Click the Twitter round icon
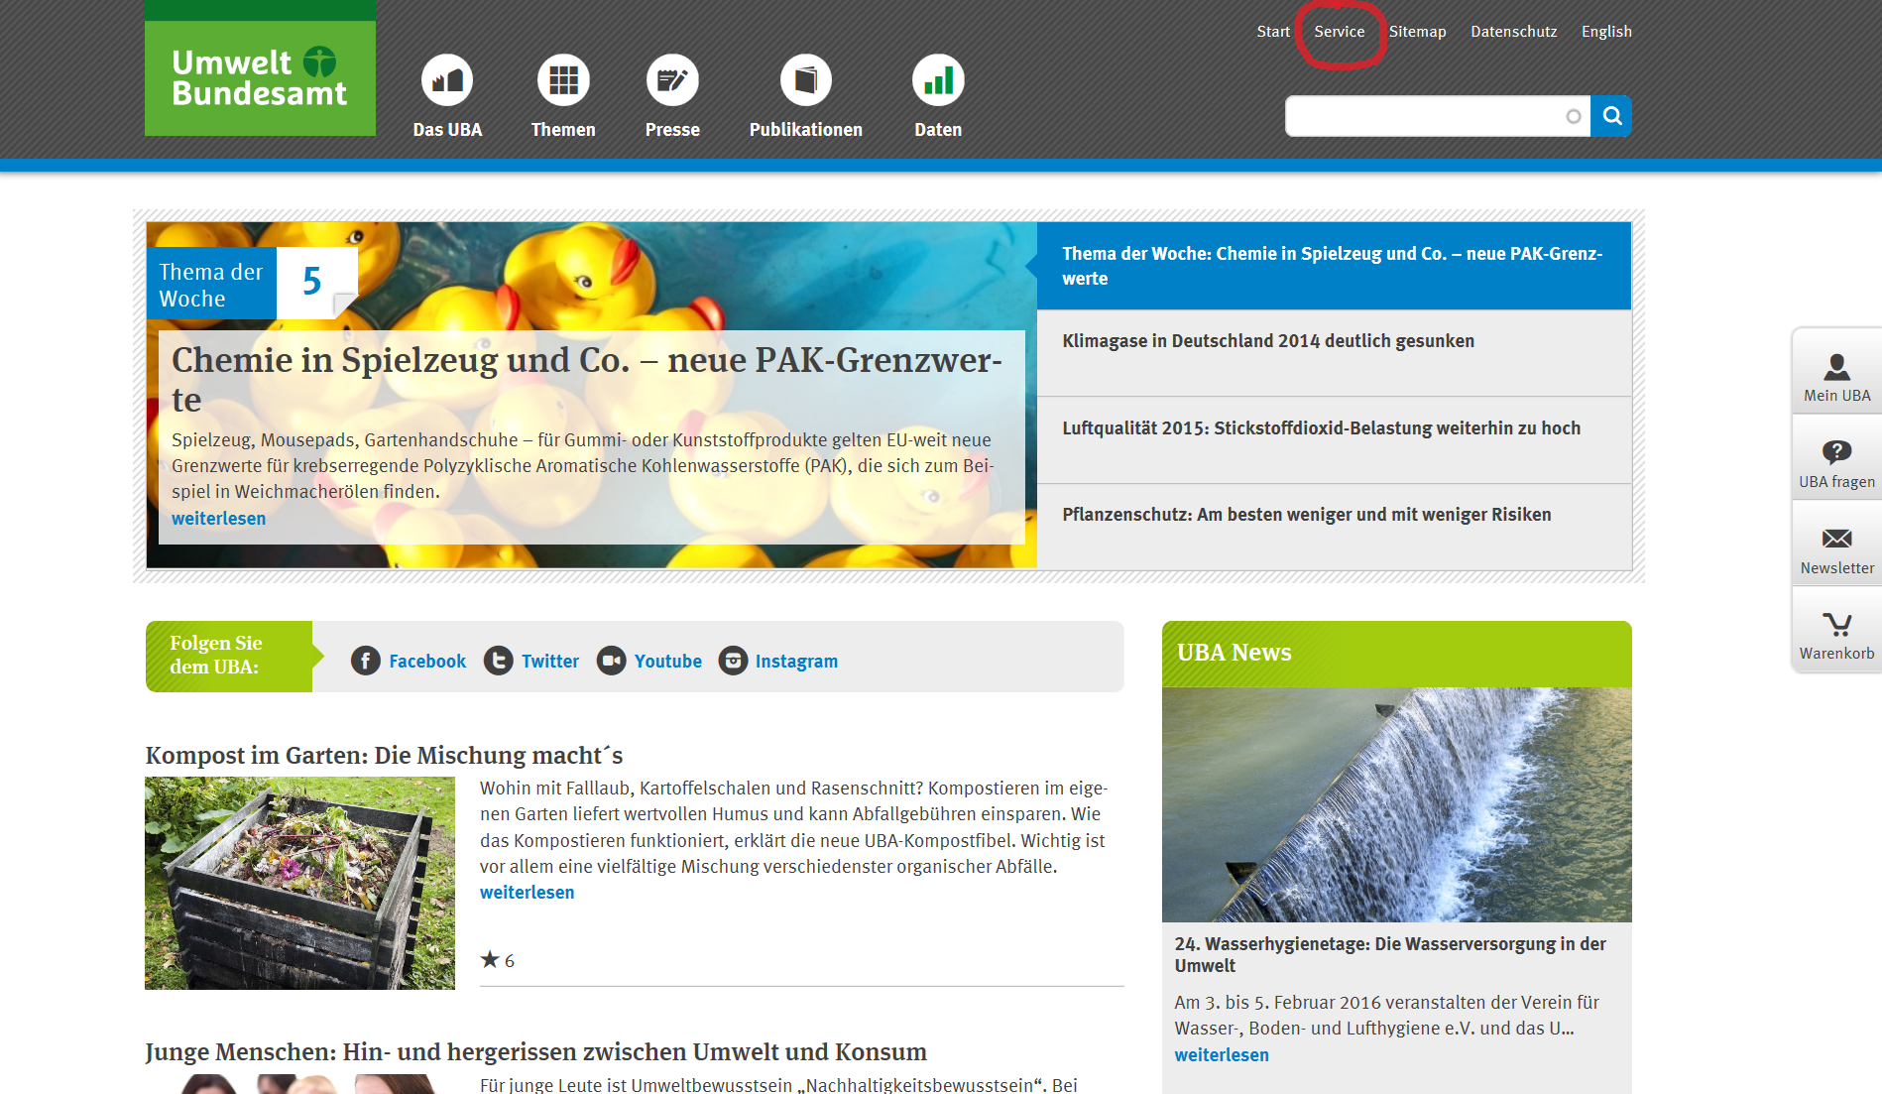 pyautogui.click(x=499, y=661)
